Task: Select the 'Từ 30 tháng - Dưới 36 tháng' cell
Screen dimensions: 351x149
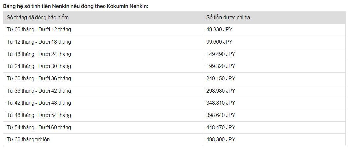Action: coord(103,79)
